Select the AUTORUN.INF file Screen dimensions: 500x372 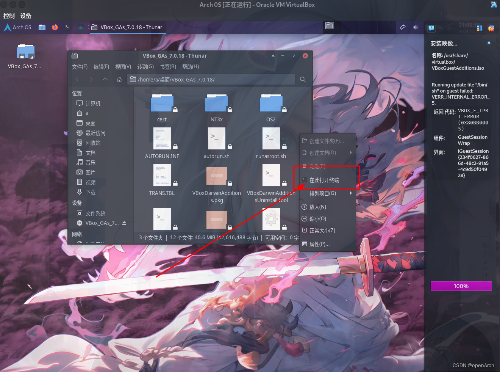162,143
